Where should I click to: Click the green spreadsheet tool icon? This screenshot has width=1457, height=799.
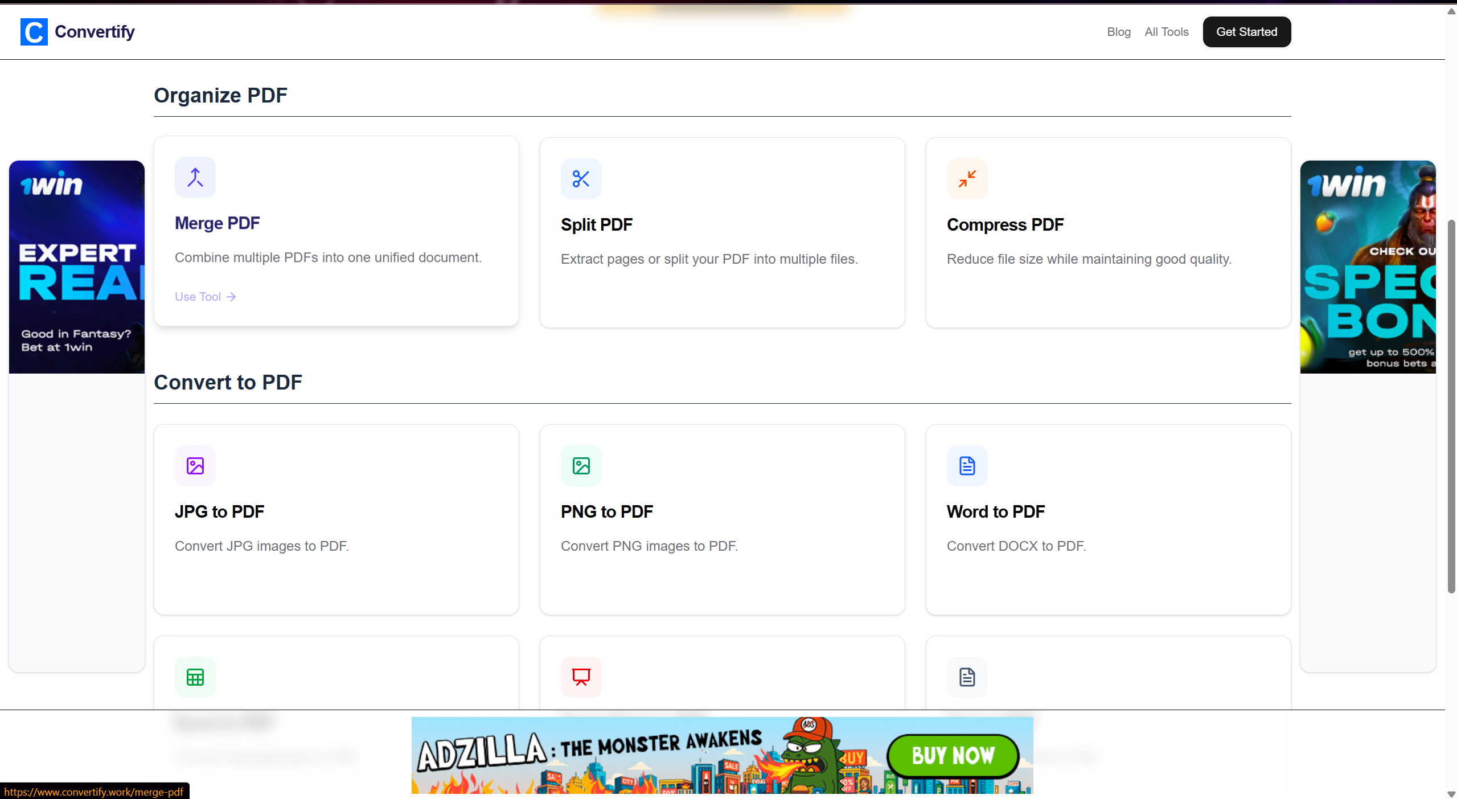pos(195,677)
